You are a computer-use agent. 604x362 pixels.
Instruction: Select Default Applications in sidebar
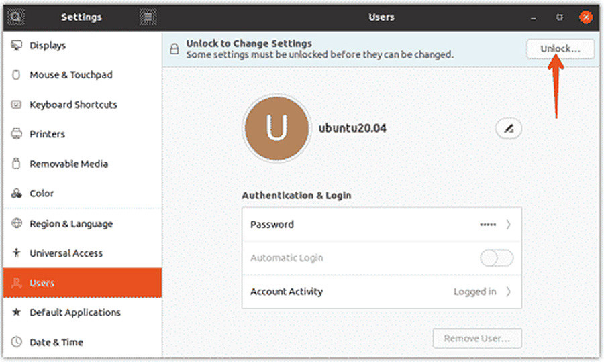74,312
